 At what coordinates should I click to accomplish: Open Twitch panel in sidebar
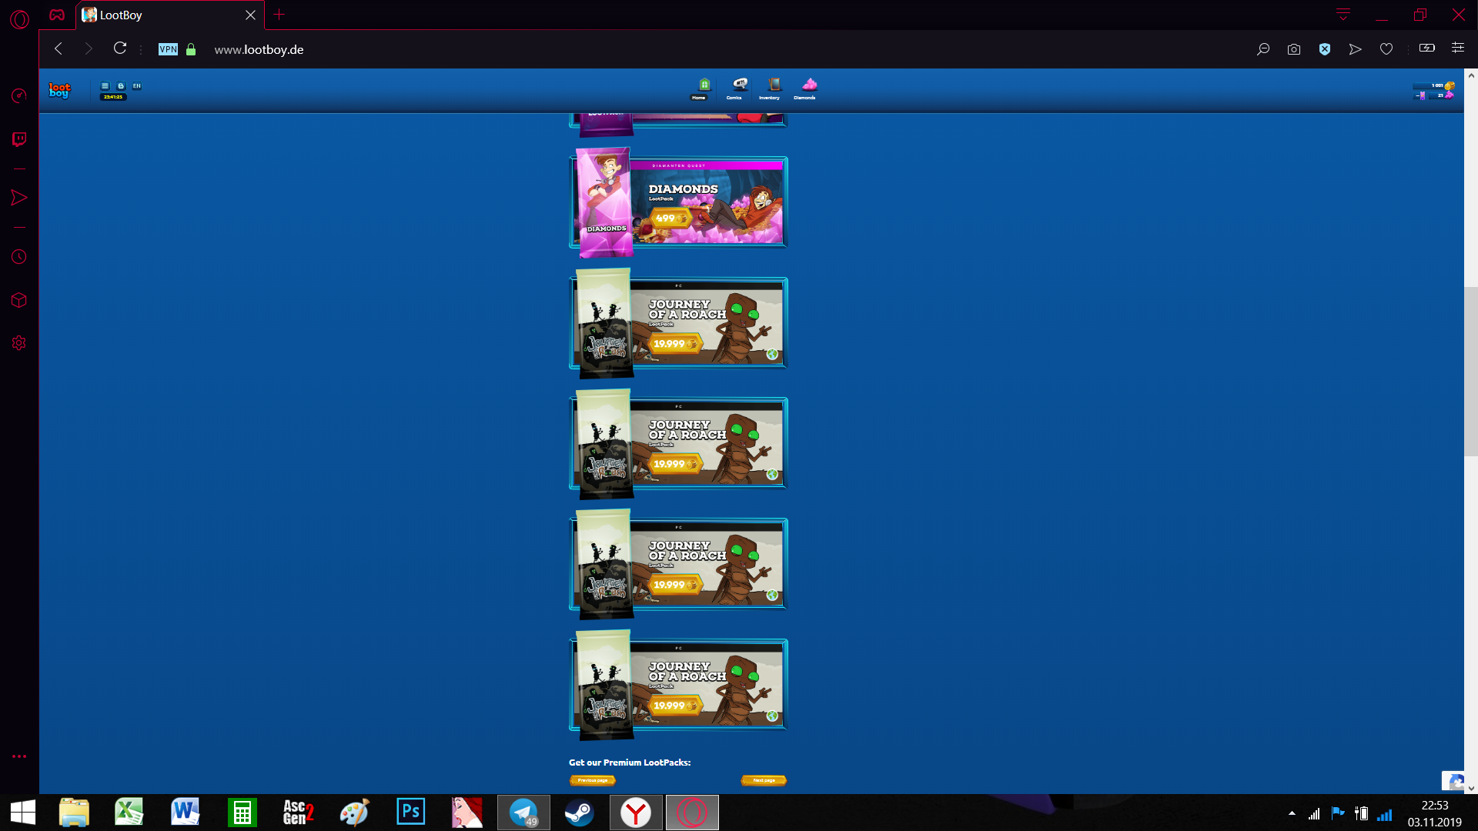pos(19,139)
